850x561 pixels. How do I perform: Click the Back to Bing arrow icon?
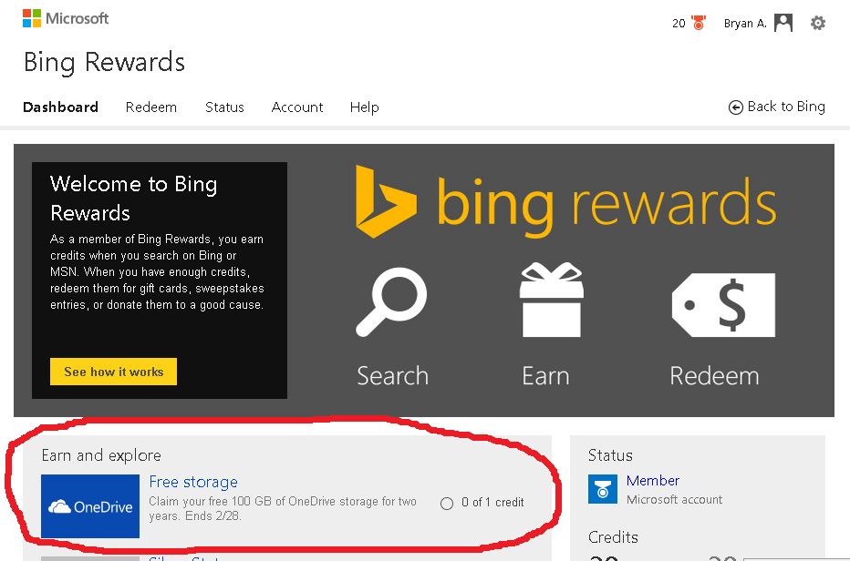[x=735, y=107]
